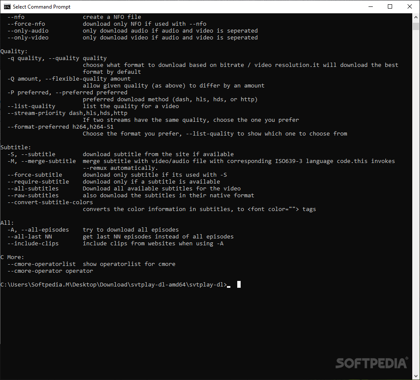Click the '-M, --merge-subtitle' option text

pyautogui.click(x=42, y=161)
